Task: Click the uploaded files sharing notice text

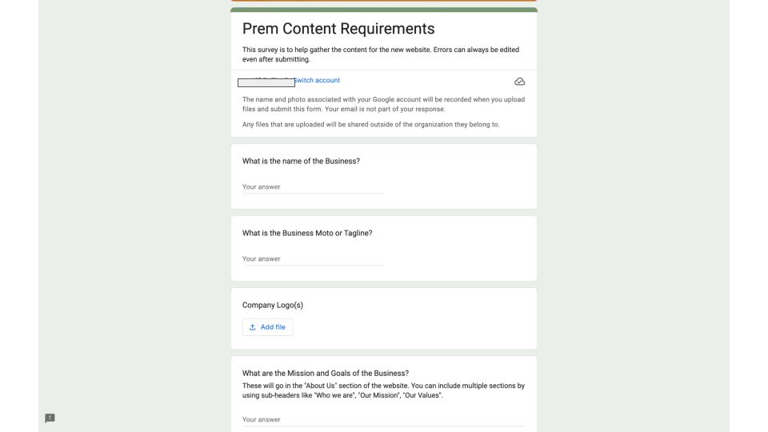Action: pos(370,125)
